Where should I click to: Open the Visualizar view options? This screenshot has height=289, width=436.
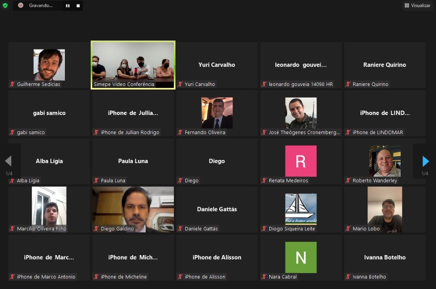(x=417, y=5)
